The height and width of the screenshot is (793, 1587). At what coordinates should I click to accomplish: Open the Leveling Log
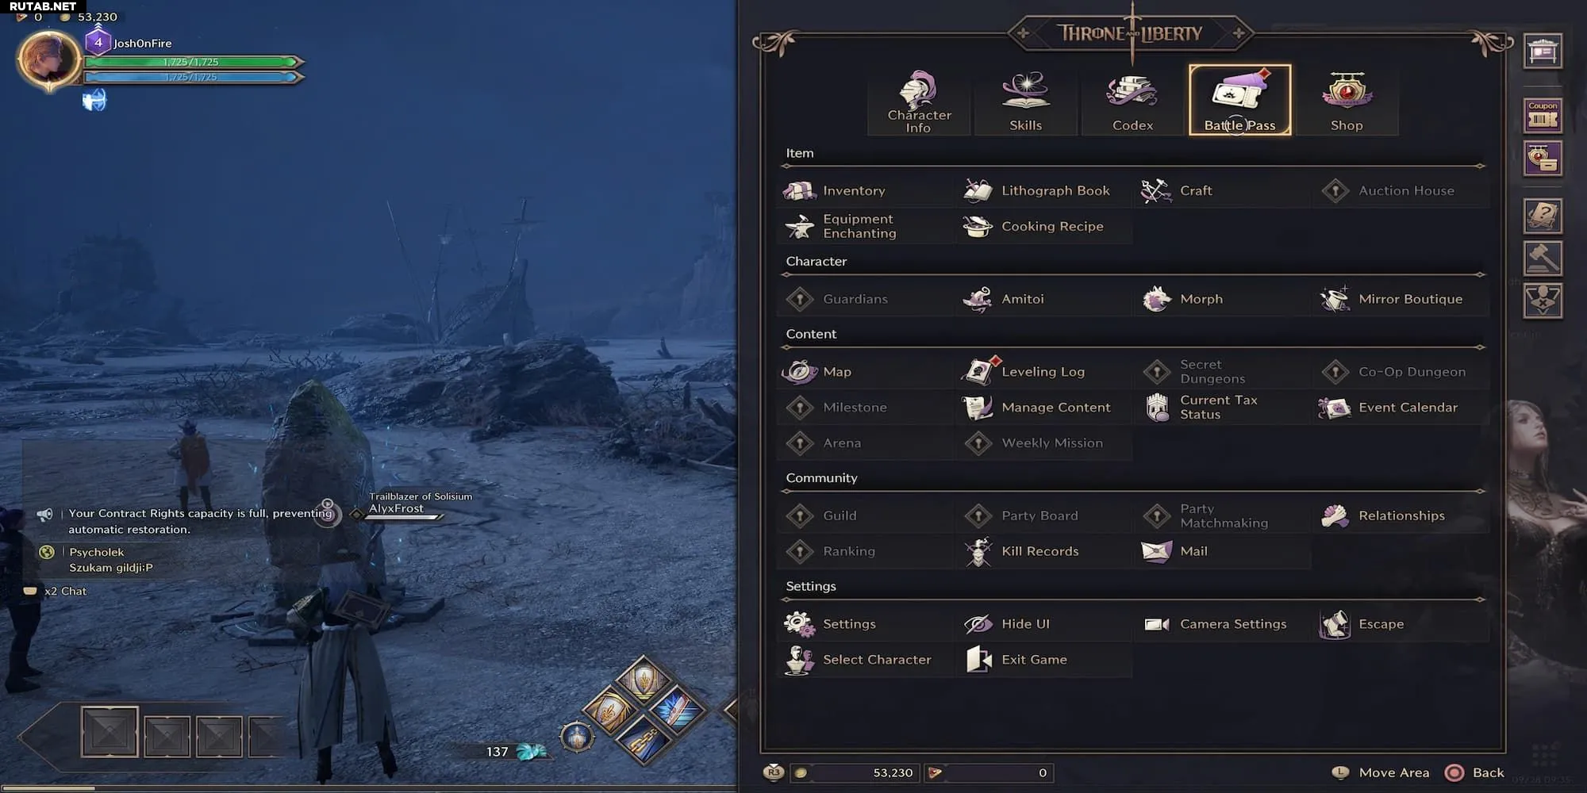click(x=1044, y=371)
